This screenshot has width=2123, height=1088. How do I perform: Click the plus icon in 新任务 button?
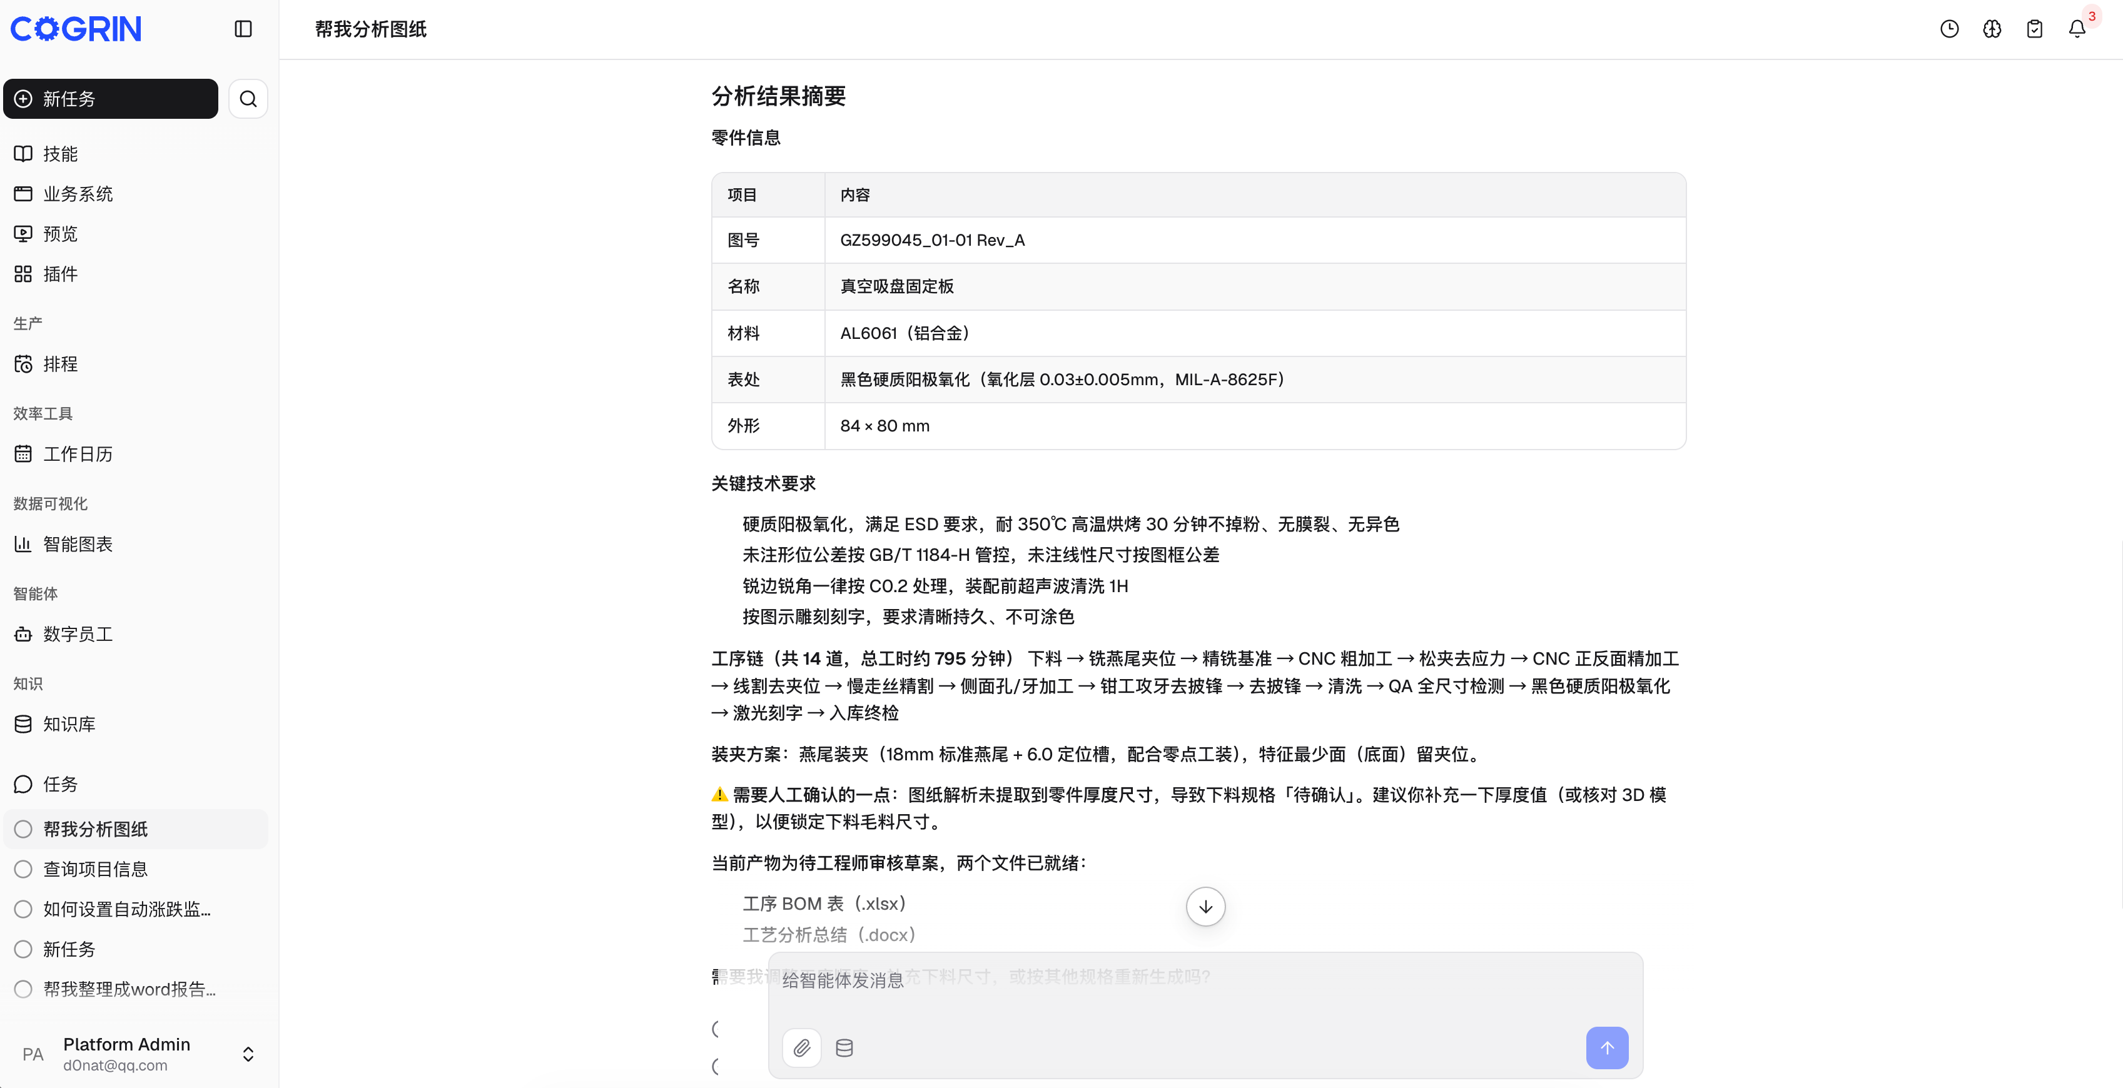[24, 99]
